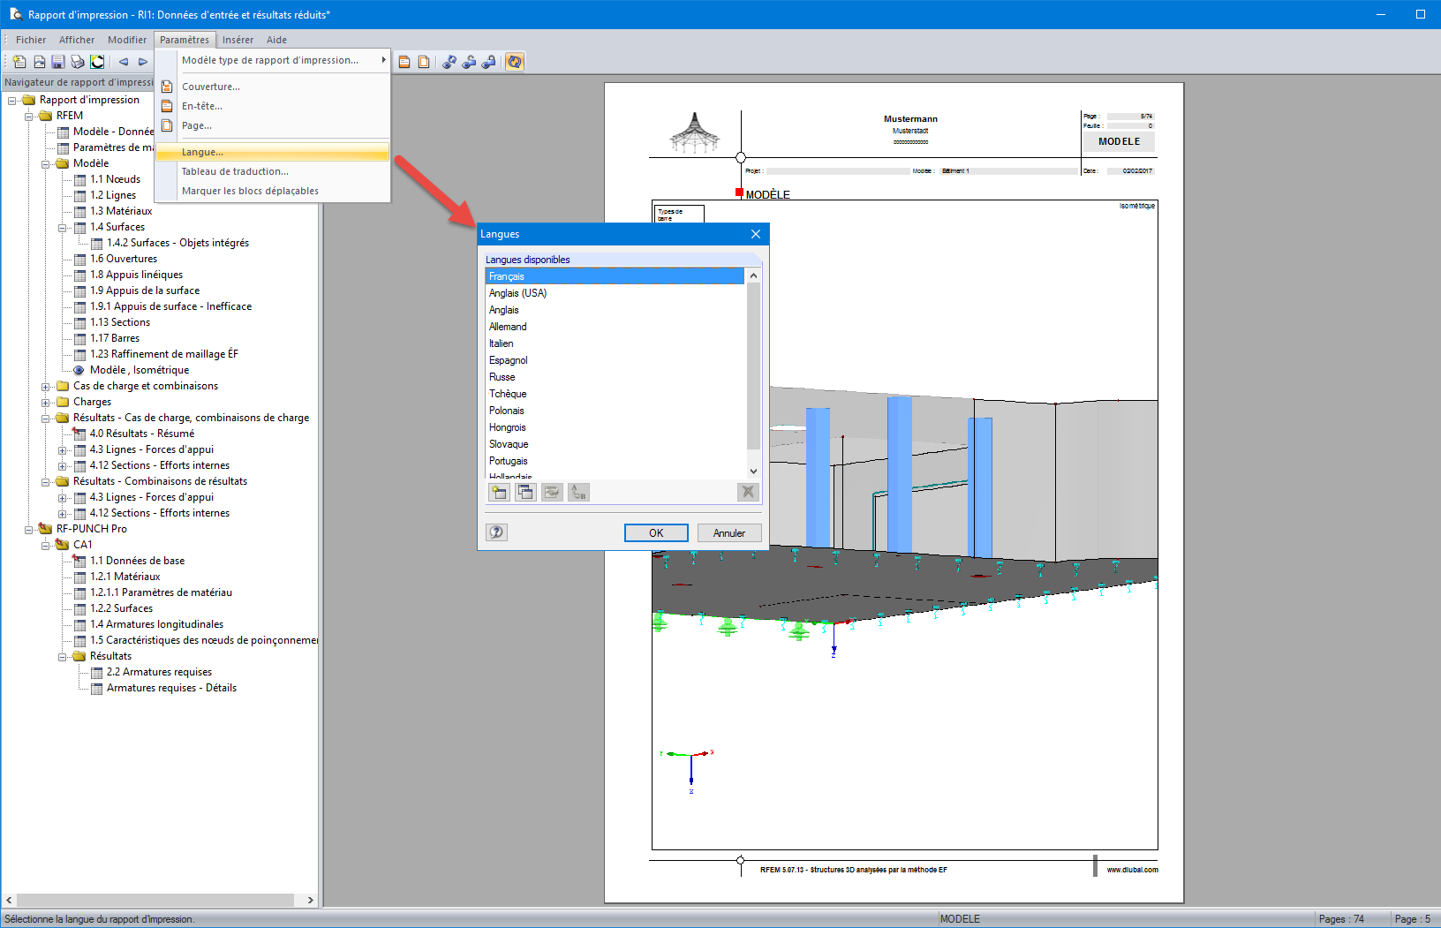The height and width of the screenshot is (928, 1441).
Task: Choose Langue... in Paramètres menu
Action: point(272,152)
